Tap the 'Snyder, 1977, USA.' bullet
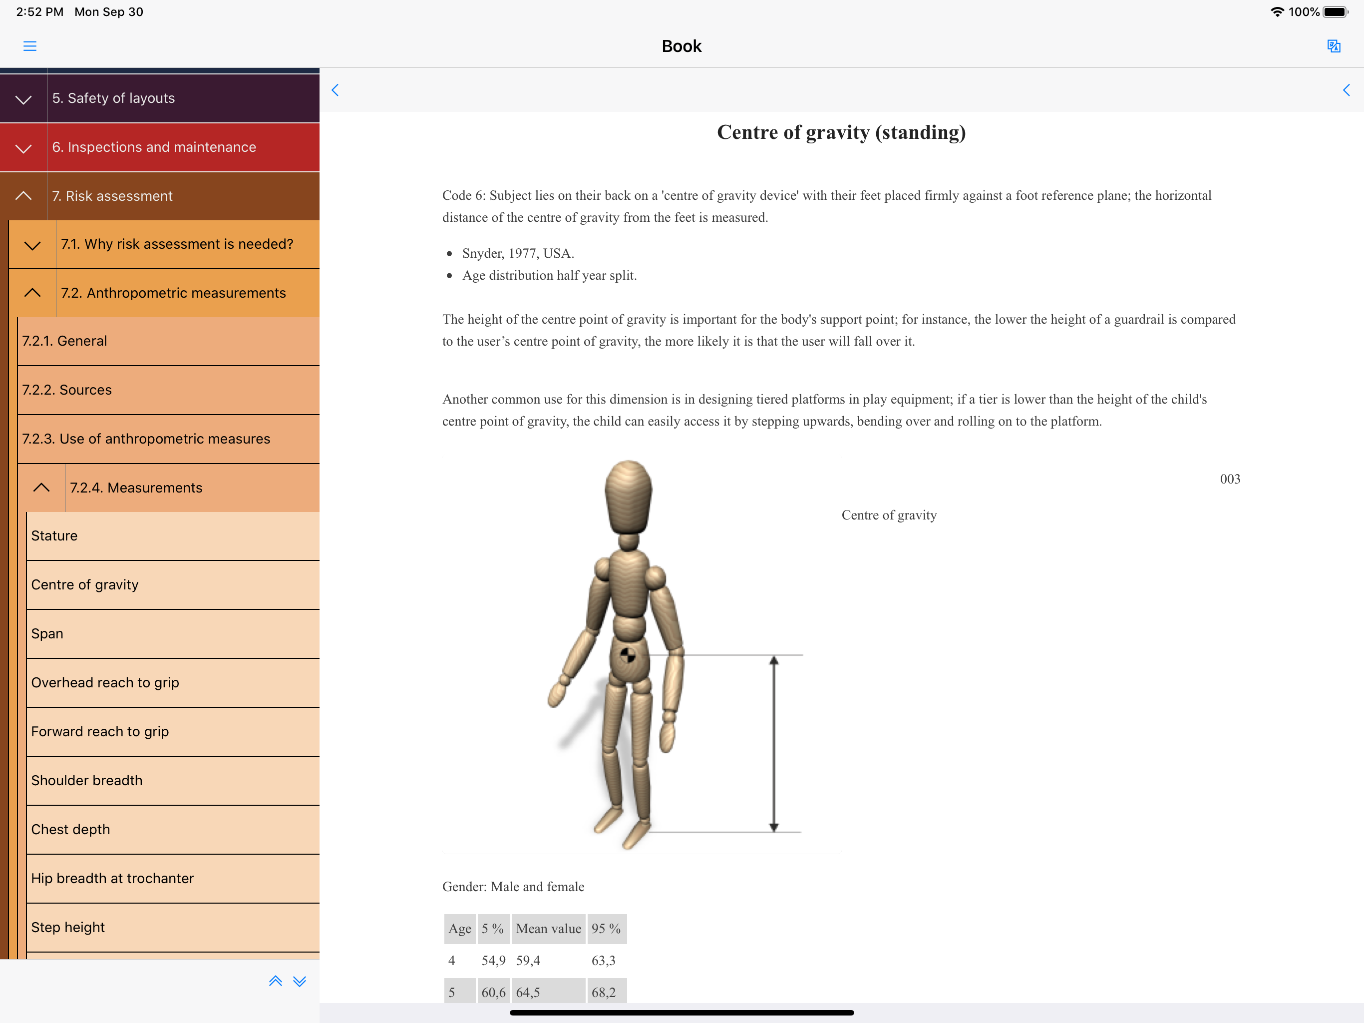1364x1023 pixels. 518,253
